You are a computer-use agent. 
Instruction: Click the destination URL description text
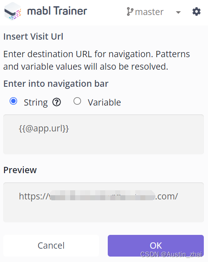[96, 60]
